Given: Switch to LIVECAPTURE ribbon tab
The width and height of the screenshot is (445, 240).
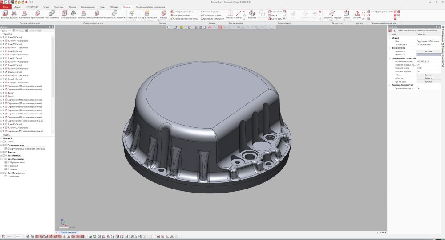Looking at the screenshot, I should pos(32,7).
